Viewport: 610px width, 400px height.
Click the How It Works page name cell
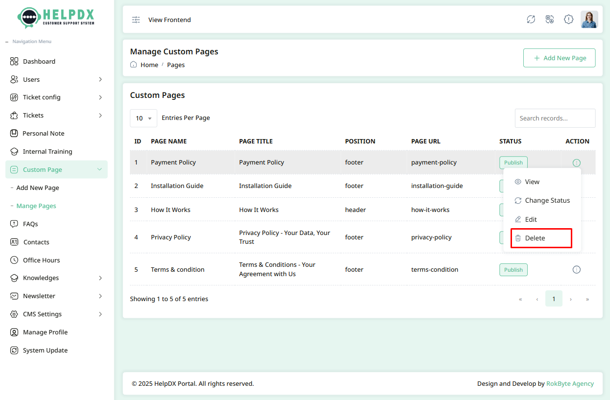[171, 210]
